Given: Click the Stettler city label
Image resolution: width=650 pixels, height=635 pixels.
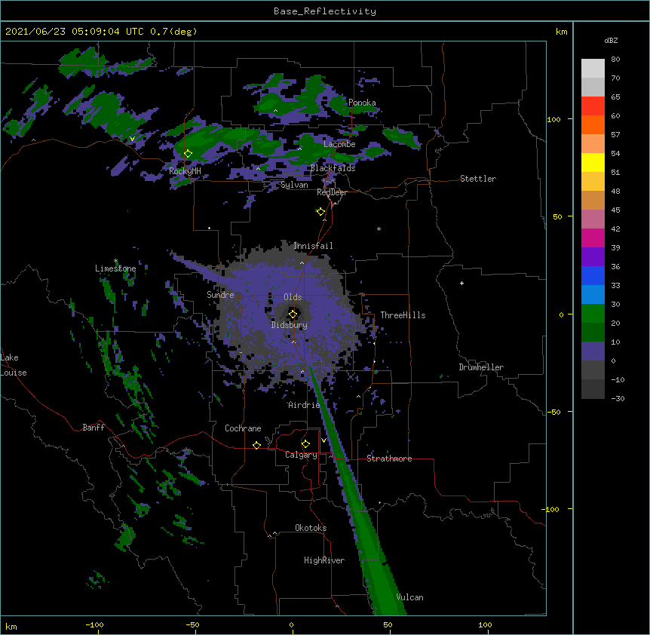Looking at the screenshot, I should (478, 179).
